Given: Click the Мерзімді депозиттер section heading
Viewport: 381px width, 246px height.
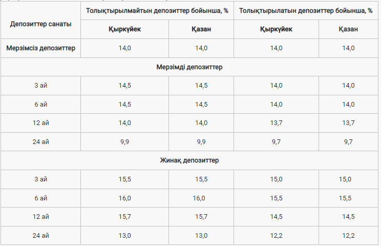Looking at the screenshot, I should (189, 67).
